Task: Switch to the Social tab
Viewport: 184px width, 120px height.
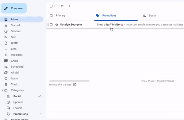Action: (x=152, y=16)
